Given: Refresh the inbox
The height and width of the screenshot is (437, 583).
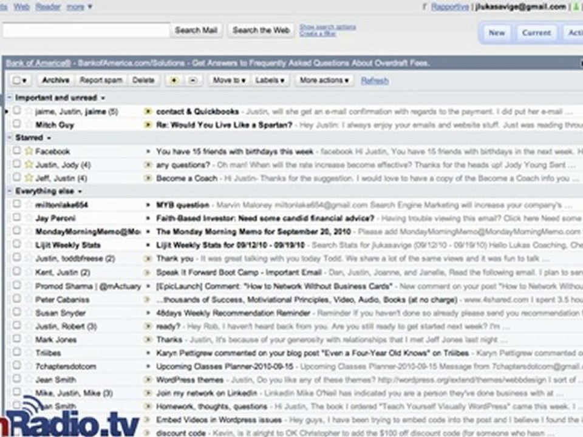Looking at the screenshot, I should coord(375,81).
